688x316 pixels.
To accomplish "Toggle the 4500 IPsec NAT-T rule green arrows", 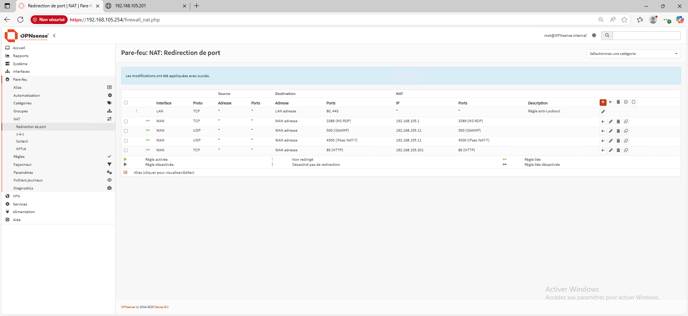I will point(148,140).
